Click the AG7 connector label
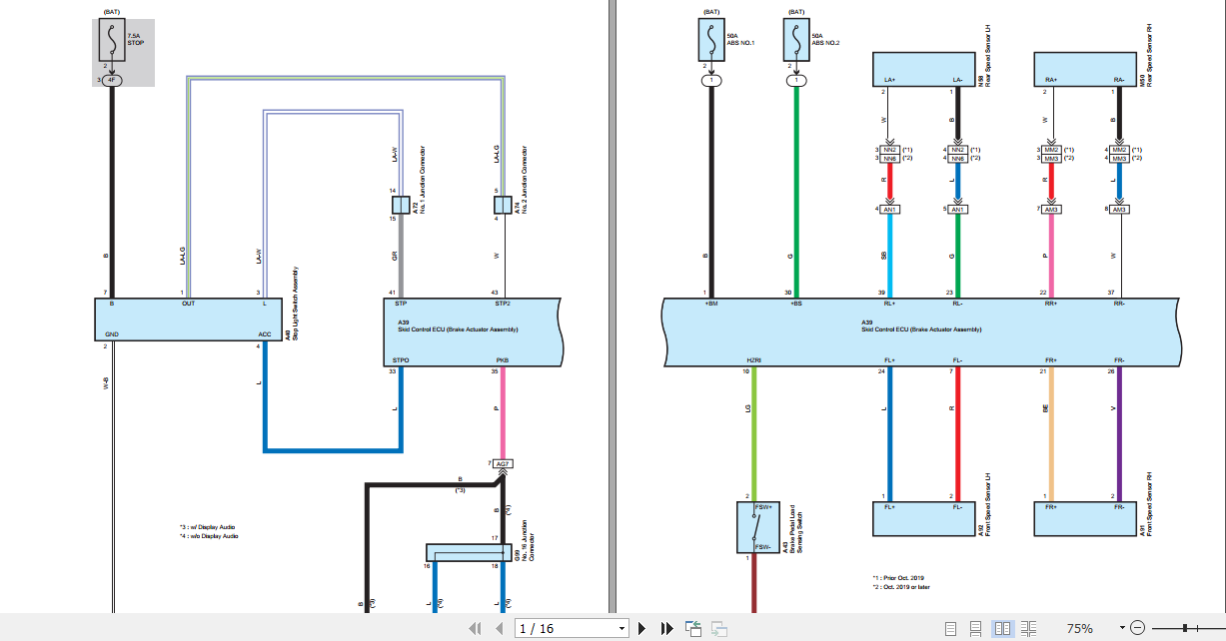Image resolution: width=1226 pixels, height=641 pixels. click(503, 464)
